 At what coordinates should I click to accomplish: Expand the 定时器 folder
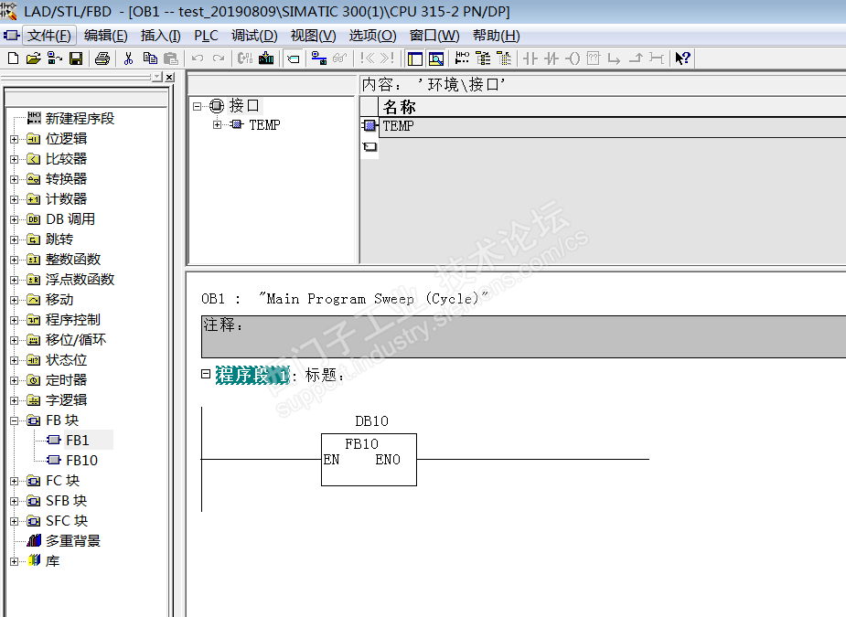coord(14,380)
